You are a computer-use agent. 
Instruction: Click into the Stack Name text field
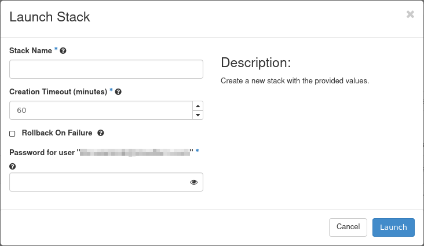(x=106, y=69)
